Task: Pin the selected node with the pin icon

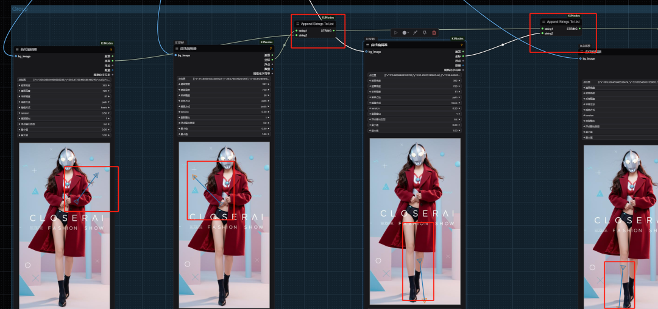Action: pos(425,32)
